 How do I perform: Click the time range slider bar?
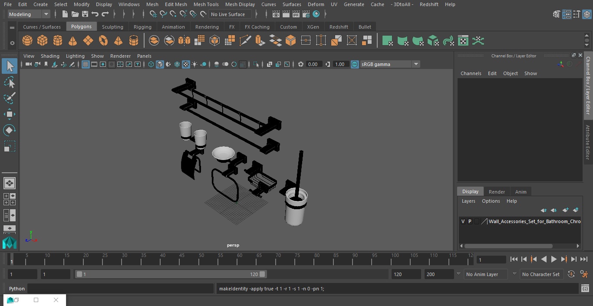click(x=171, y=274)
